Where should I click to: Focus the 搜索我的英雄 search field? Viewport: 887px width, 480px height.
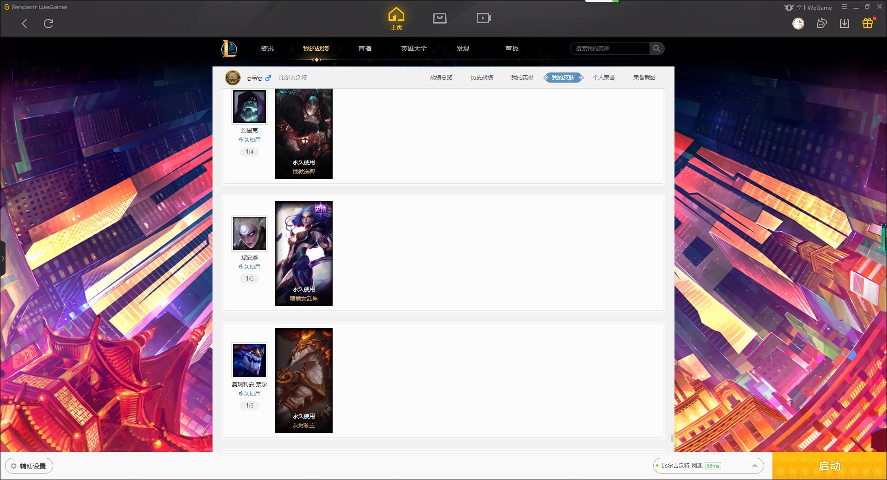(x=610, y=48)
